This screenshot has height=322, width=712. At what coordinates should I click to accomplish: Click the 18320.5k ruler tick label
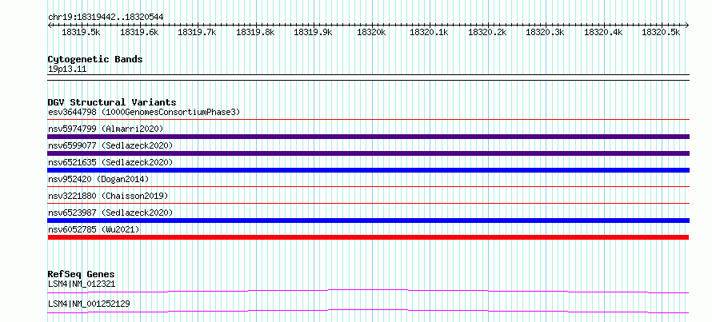tap(661, 33)
